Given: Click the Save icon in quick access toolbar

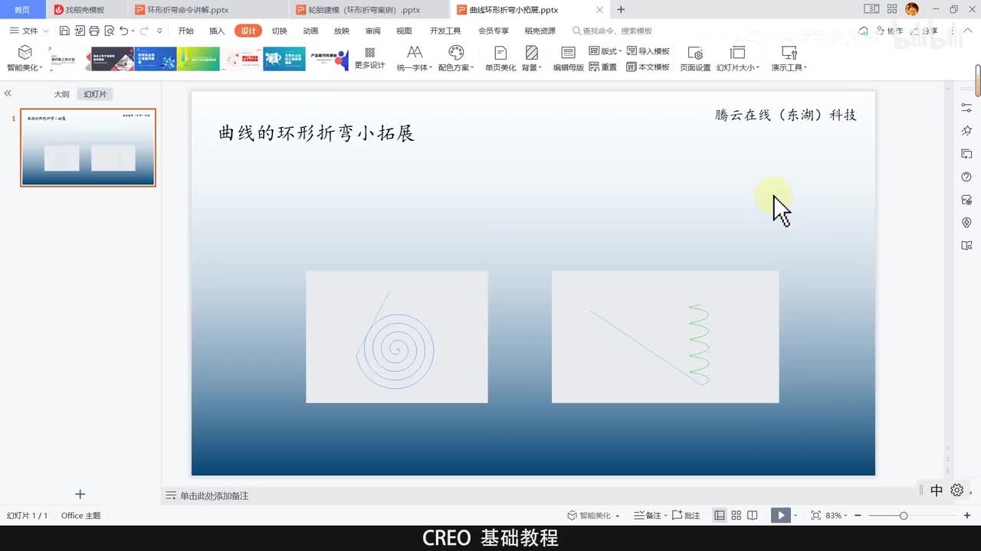Looking at the screenshot, I should point(64,31).
